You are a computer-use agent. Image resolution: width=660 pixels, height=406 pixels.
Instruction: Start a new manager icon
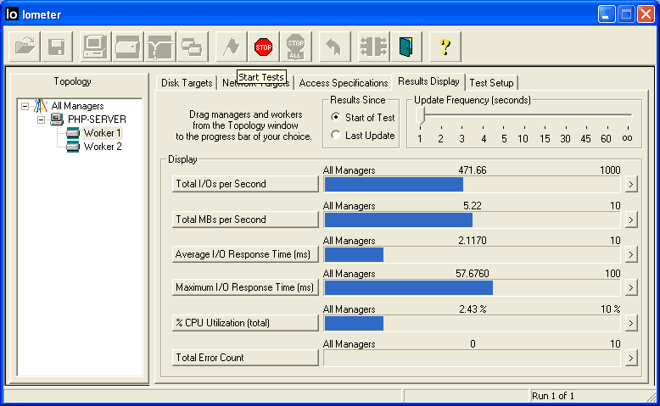95,47
